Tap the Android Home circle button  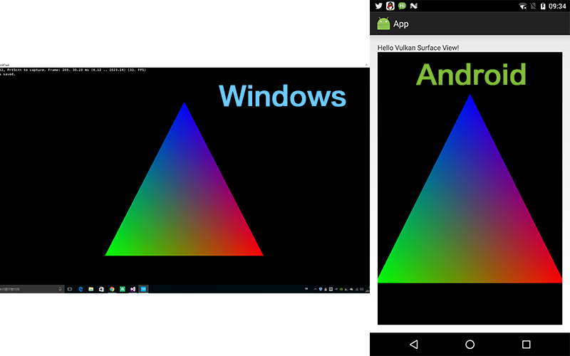coord(470,344)
